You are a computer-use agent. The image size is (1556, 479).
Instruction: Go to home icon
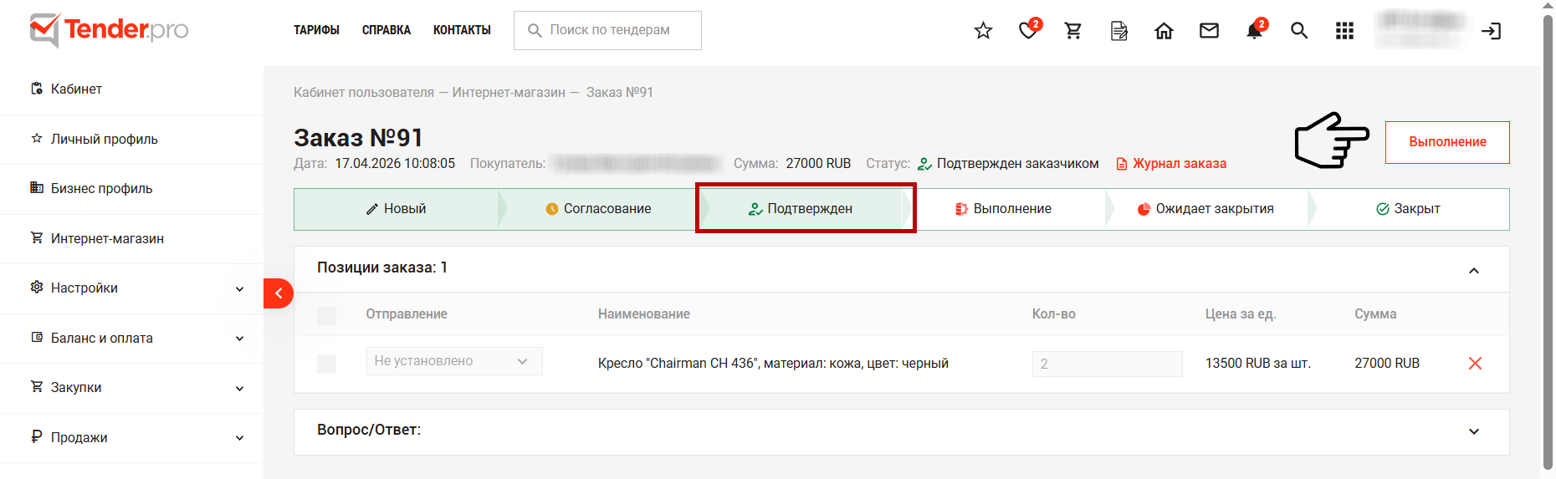pos(1164,31)
